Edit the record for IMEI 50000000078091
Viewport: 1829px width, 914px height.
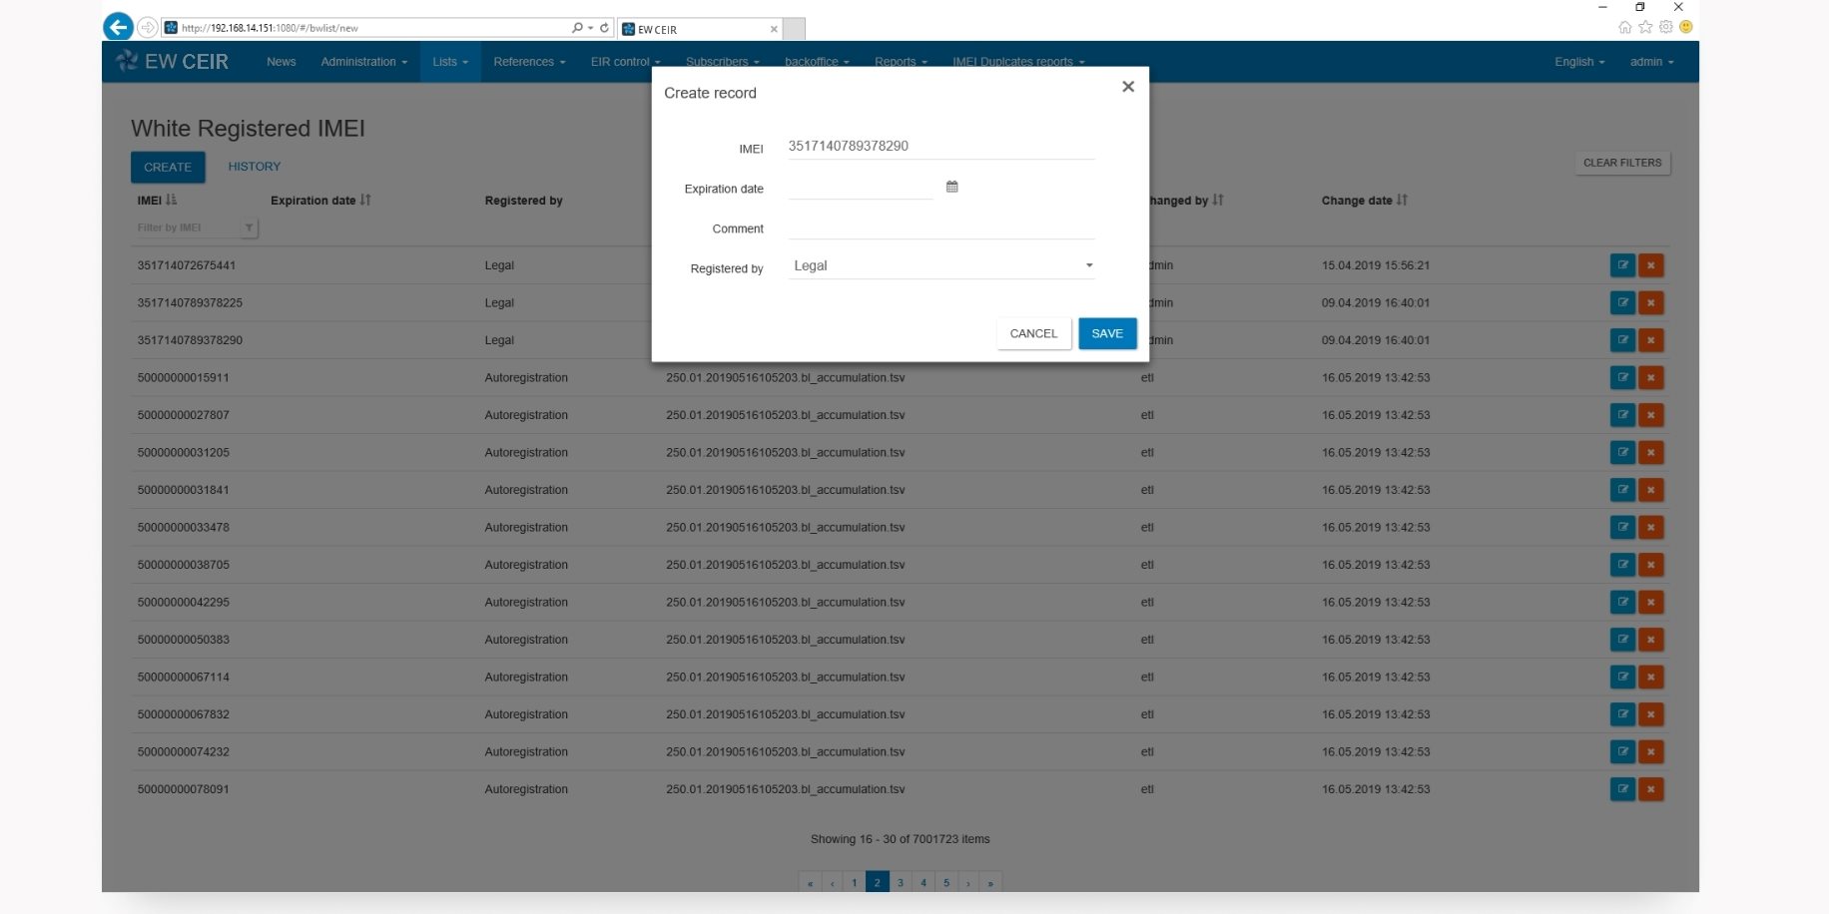[1622, 789]
